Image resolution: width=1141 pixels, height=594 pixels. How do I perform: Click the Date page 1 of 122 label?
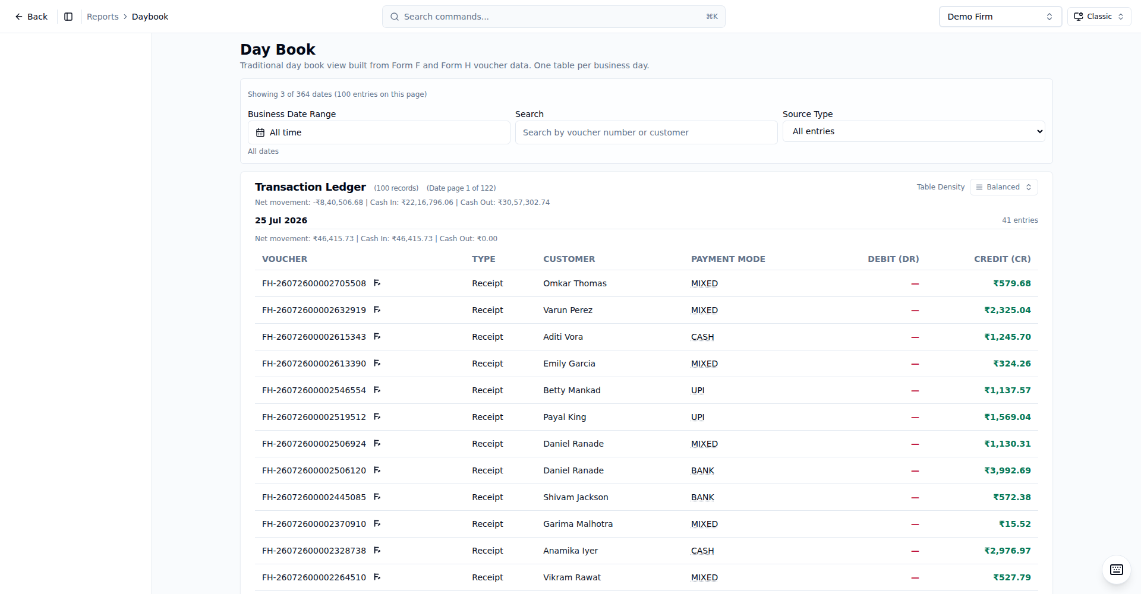(x=461, y=188)
